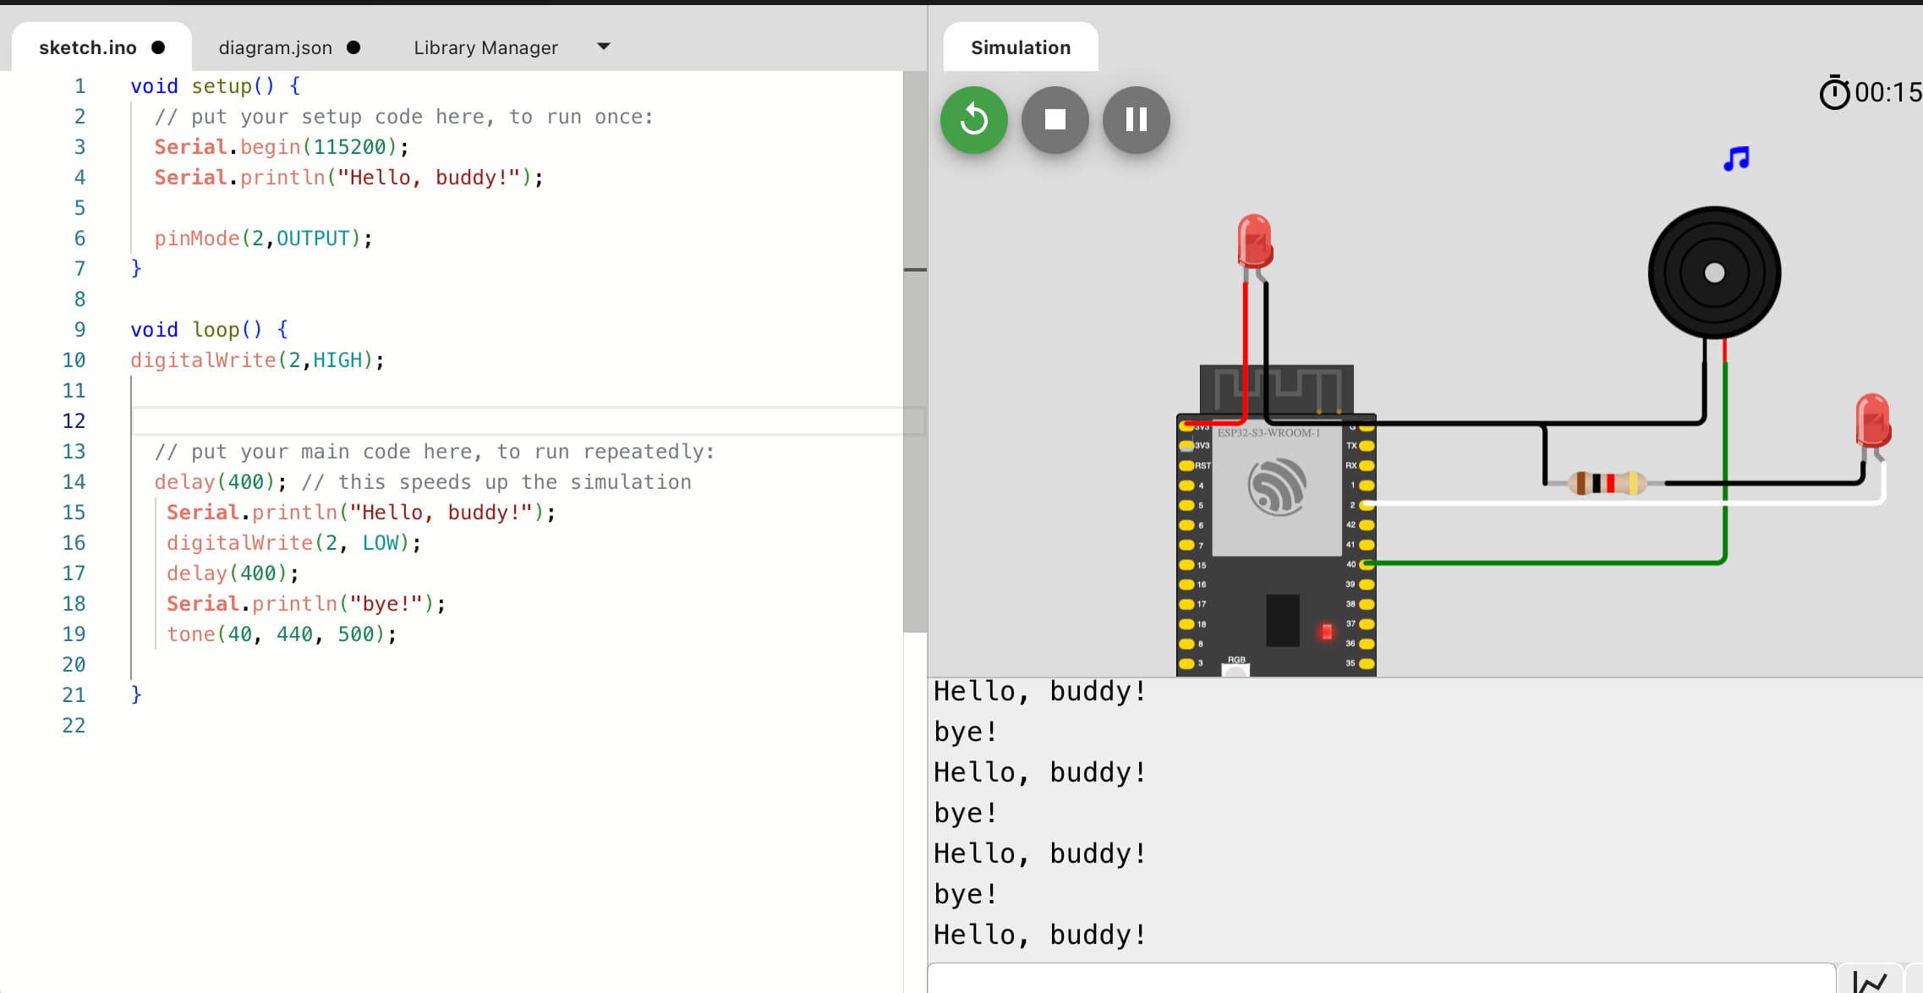Place cursor on empty line 12

tap(507, 421)
